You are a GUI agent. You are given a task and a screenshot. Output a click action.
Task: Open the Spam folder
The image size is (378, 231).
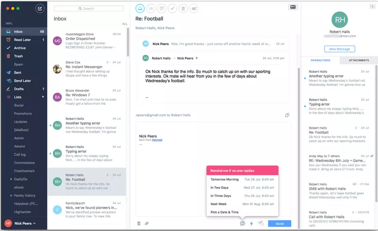24,64
